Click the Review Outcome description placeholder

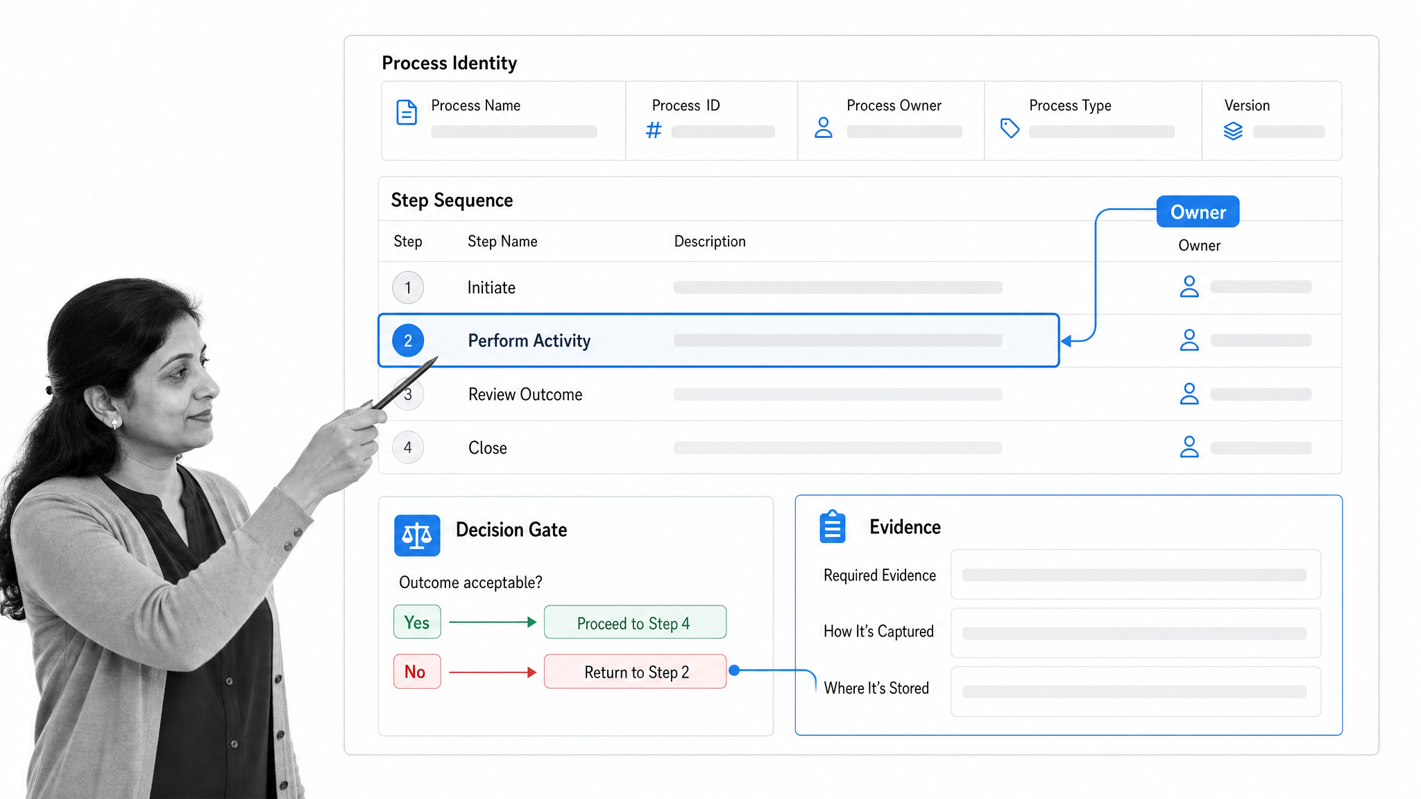pos(837,394)
